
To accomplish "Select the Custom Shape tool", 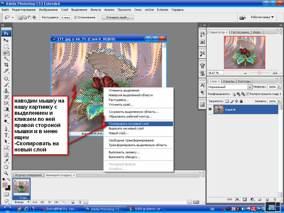I will point(6,147).
